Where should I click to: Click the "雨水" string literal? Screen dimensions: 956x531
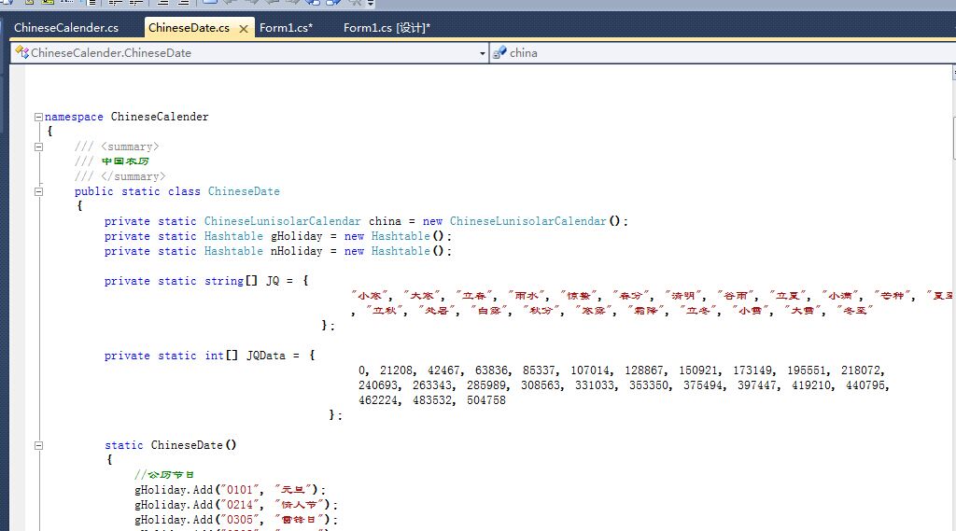click(x=527, y=296)
